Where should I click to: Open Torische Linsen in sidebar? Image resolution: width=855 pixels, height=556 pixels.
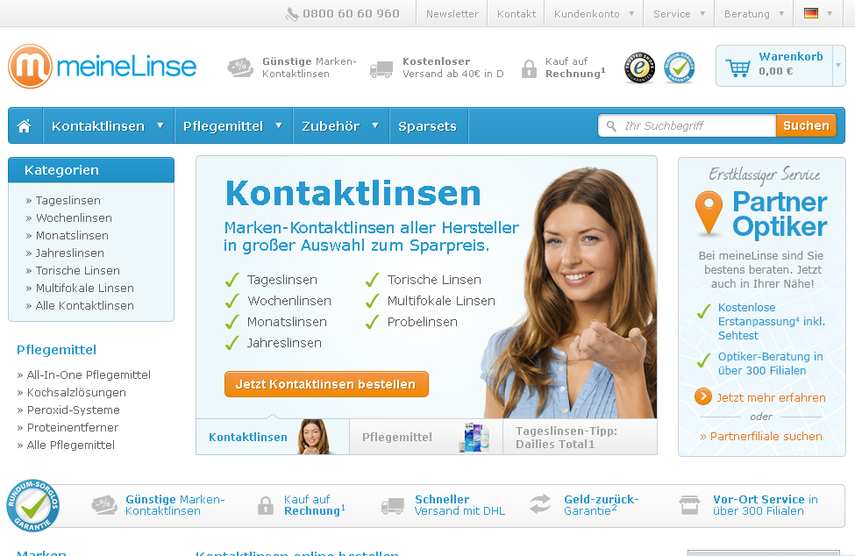(x=77, y=270)
